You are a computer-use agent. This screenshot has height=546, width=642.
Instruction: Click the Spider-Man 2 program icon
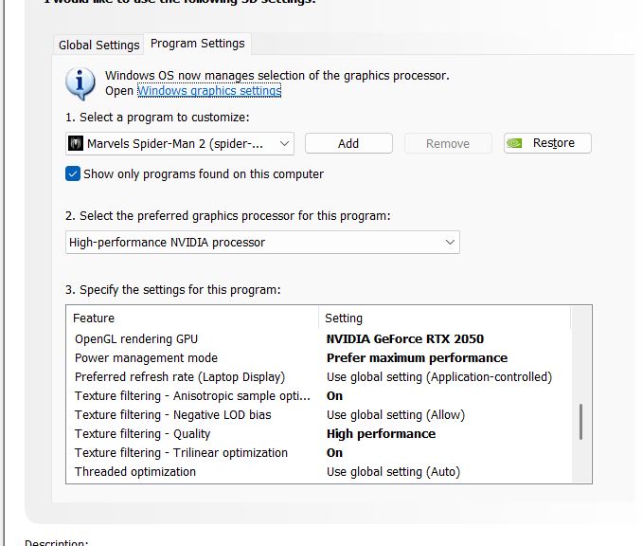pos(76,143)
